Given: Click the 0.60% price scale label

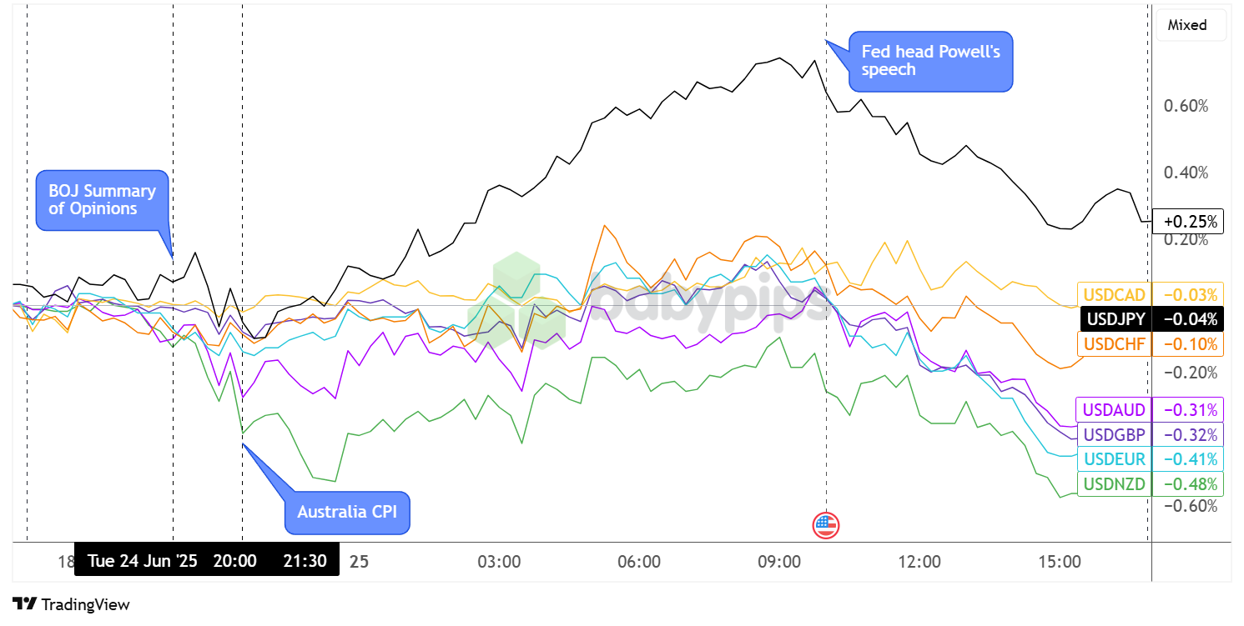Looking at the screenshot, I should coord(1186,106).
